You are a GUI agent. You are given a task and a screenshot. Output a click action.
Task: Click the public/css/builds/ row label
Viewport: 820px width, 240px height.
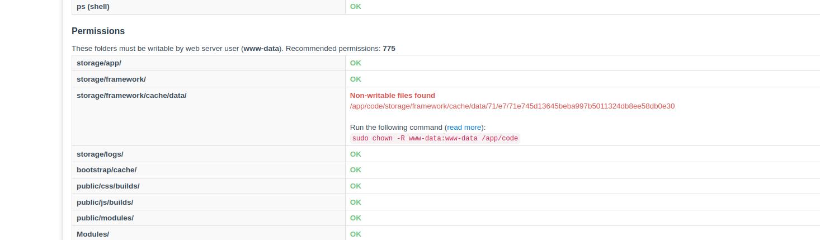(x=108, y=186)
